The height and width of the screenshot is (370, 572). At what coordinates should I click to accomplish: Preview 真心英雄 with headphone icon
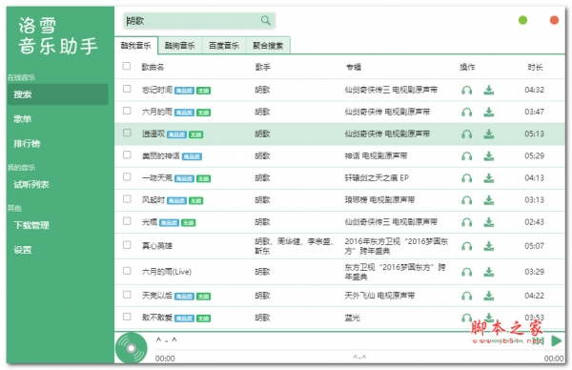tap(466, 246)
